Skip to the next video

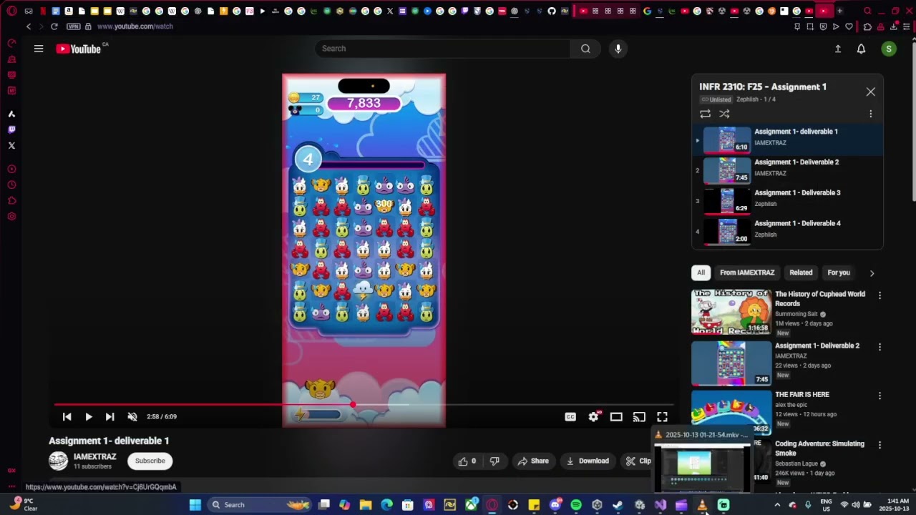click(109, 416)
